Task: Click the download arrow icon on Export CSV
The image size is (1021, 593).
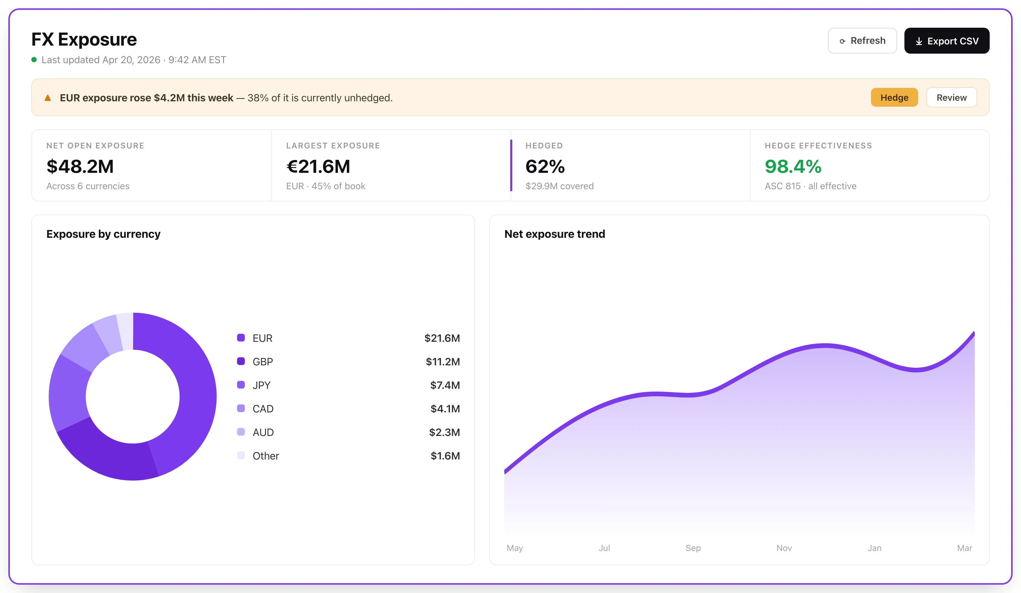Action: pyautogui.click(x=919, y=41)
